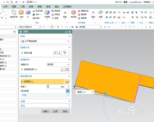Toggle the intersection snap point icon

click(126, 27)
